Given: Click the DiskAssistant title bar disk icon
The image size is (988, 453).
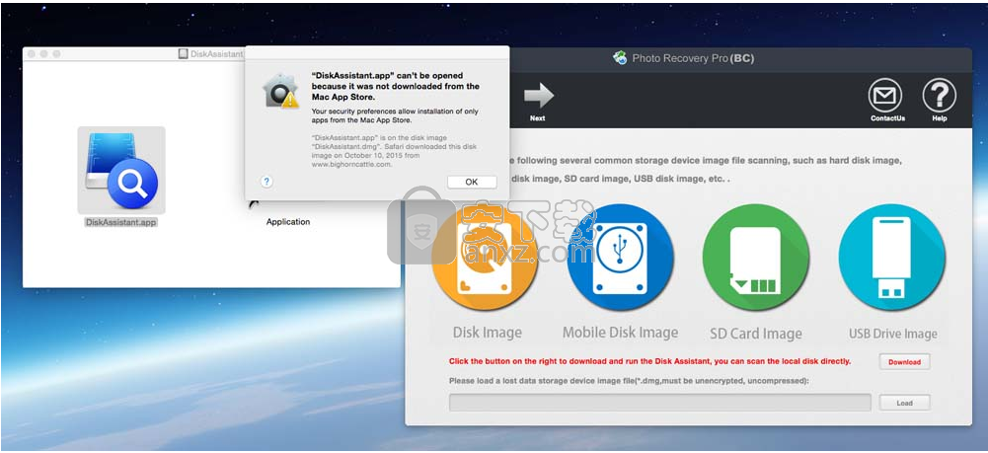Looking at the screenshot, I should [x=183, y=54].
